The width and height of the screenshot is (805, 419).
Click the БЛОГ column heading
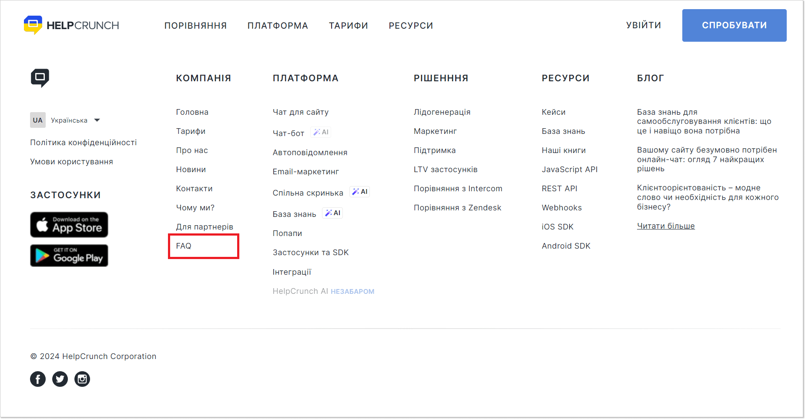point(651,78)
